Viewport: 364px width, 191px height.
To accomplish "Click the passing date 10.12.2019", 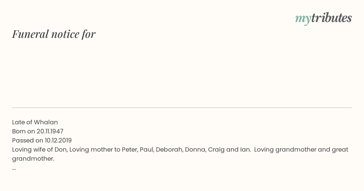I will click(58, 140).
